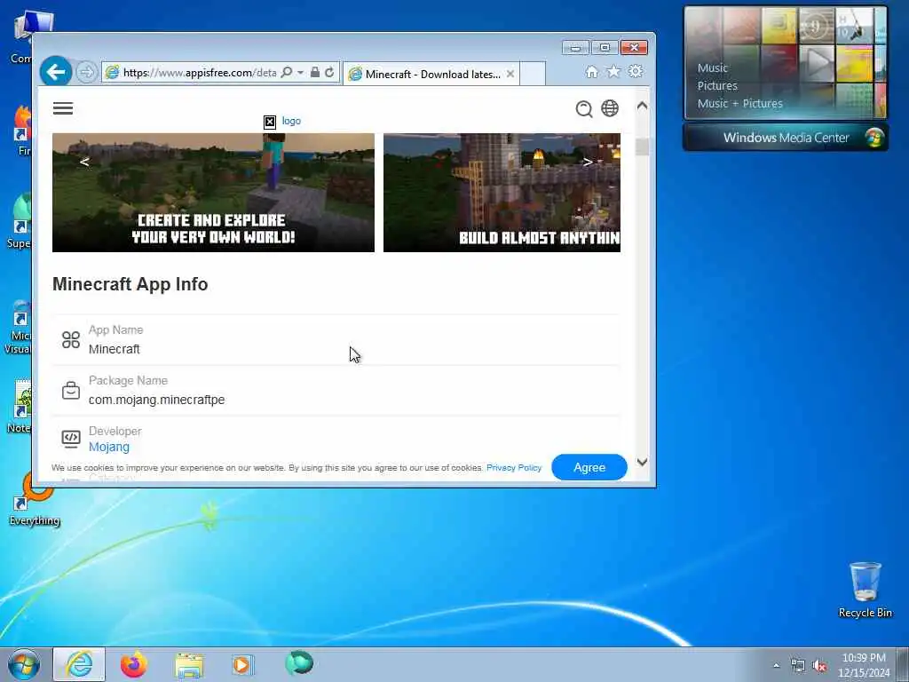
Task: Open the language globe icon
Action: (610, 108)
